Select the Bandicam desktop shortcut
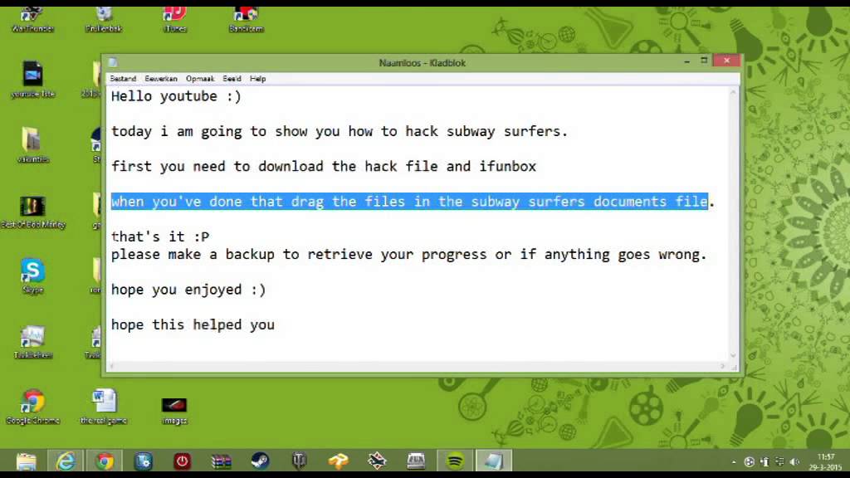Viewport: 850px width, 478px height. pyautogui.click(x=246, y=20)
